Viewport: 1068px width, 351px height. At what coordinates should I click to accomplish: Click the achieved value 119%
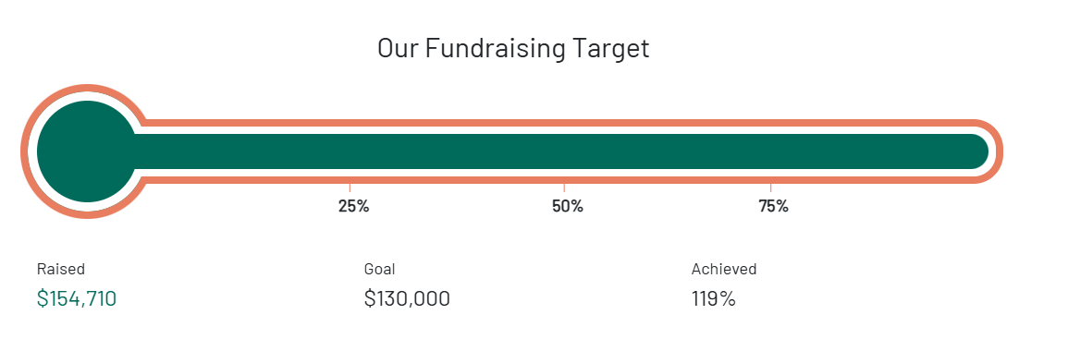pos(713,298)
